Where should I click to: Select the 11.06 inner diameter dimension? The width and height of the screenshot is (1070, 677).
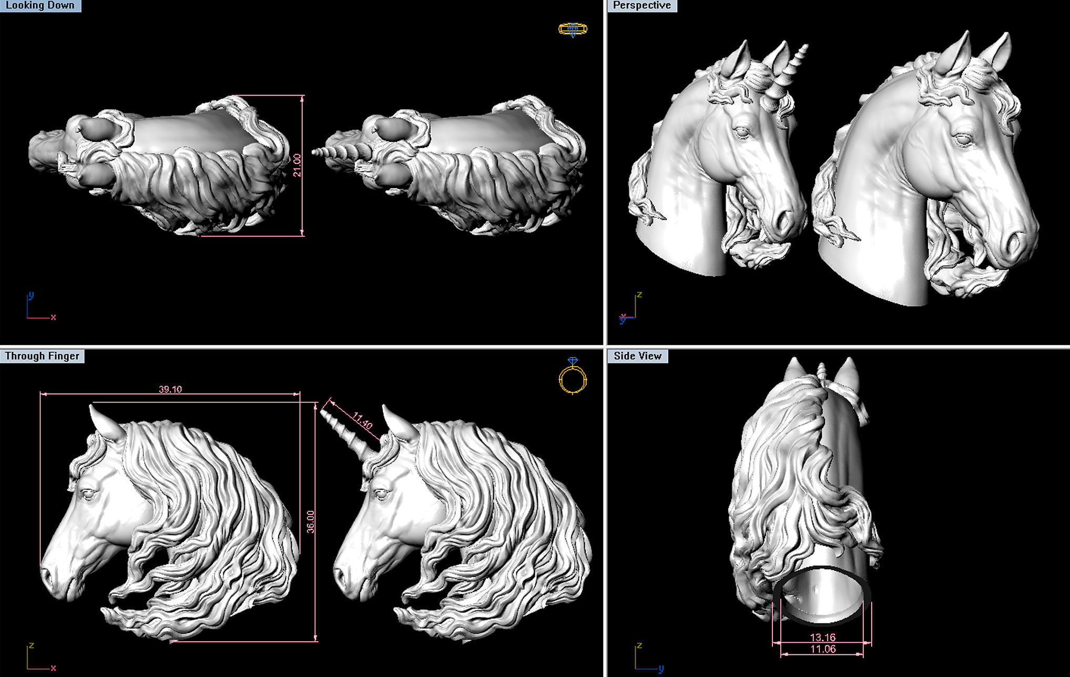[x=822, y=649]
